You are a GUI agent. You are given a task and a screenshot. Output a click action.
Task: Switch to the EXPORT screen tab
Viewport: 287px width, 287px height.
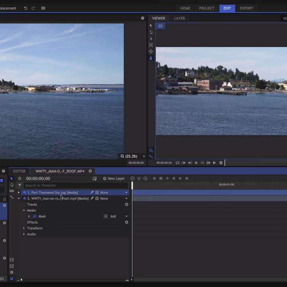(x=246, y=8)
